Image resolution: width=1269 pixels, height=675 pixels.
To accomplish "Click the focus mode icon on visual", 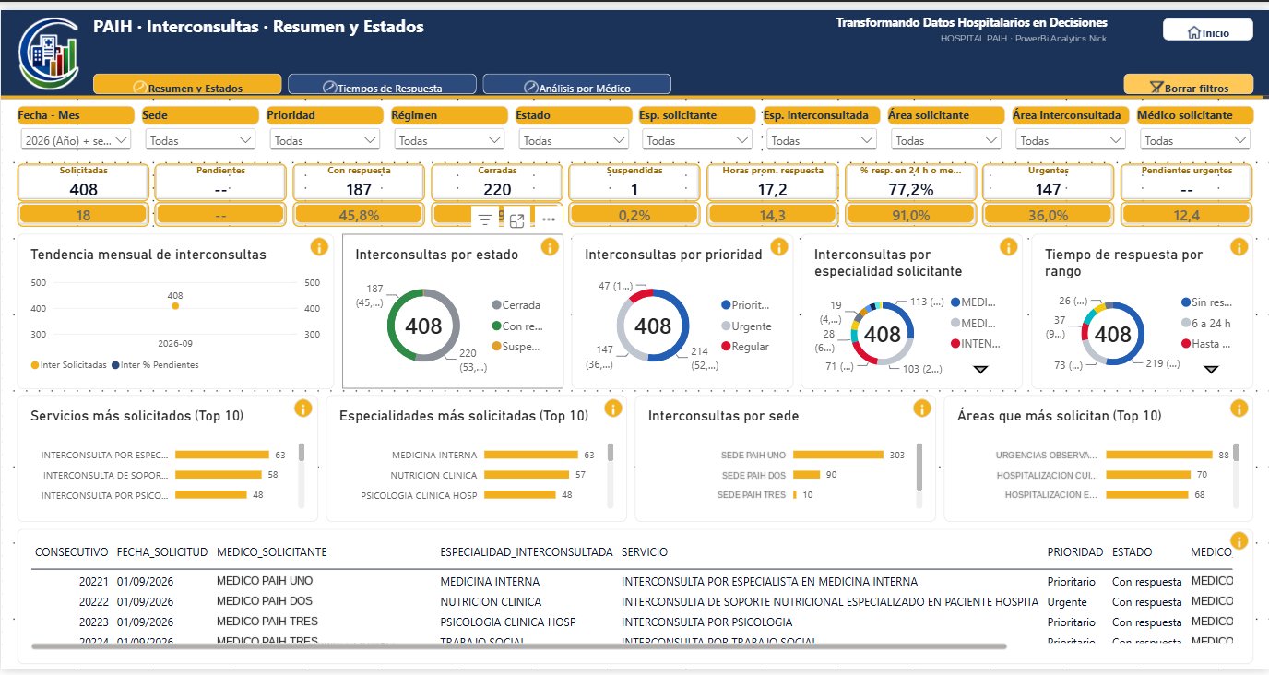I will (516, 219).
